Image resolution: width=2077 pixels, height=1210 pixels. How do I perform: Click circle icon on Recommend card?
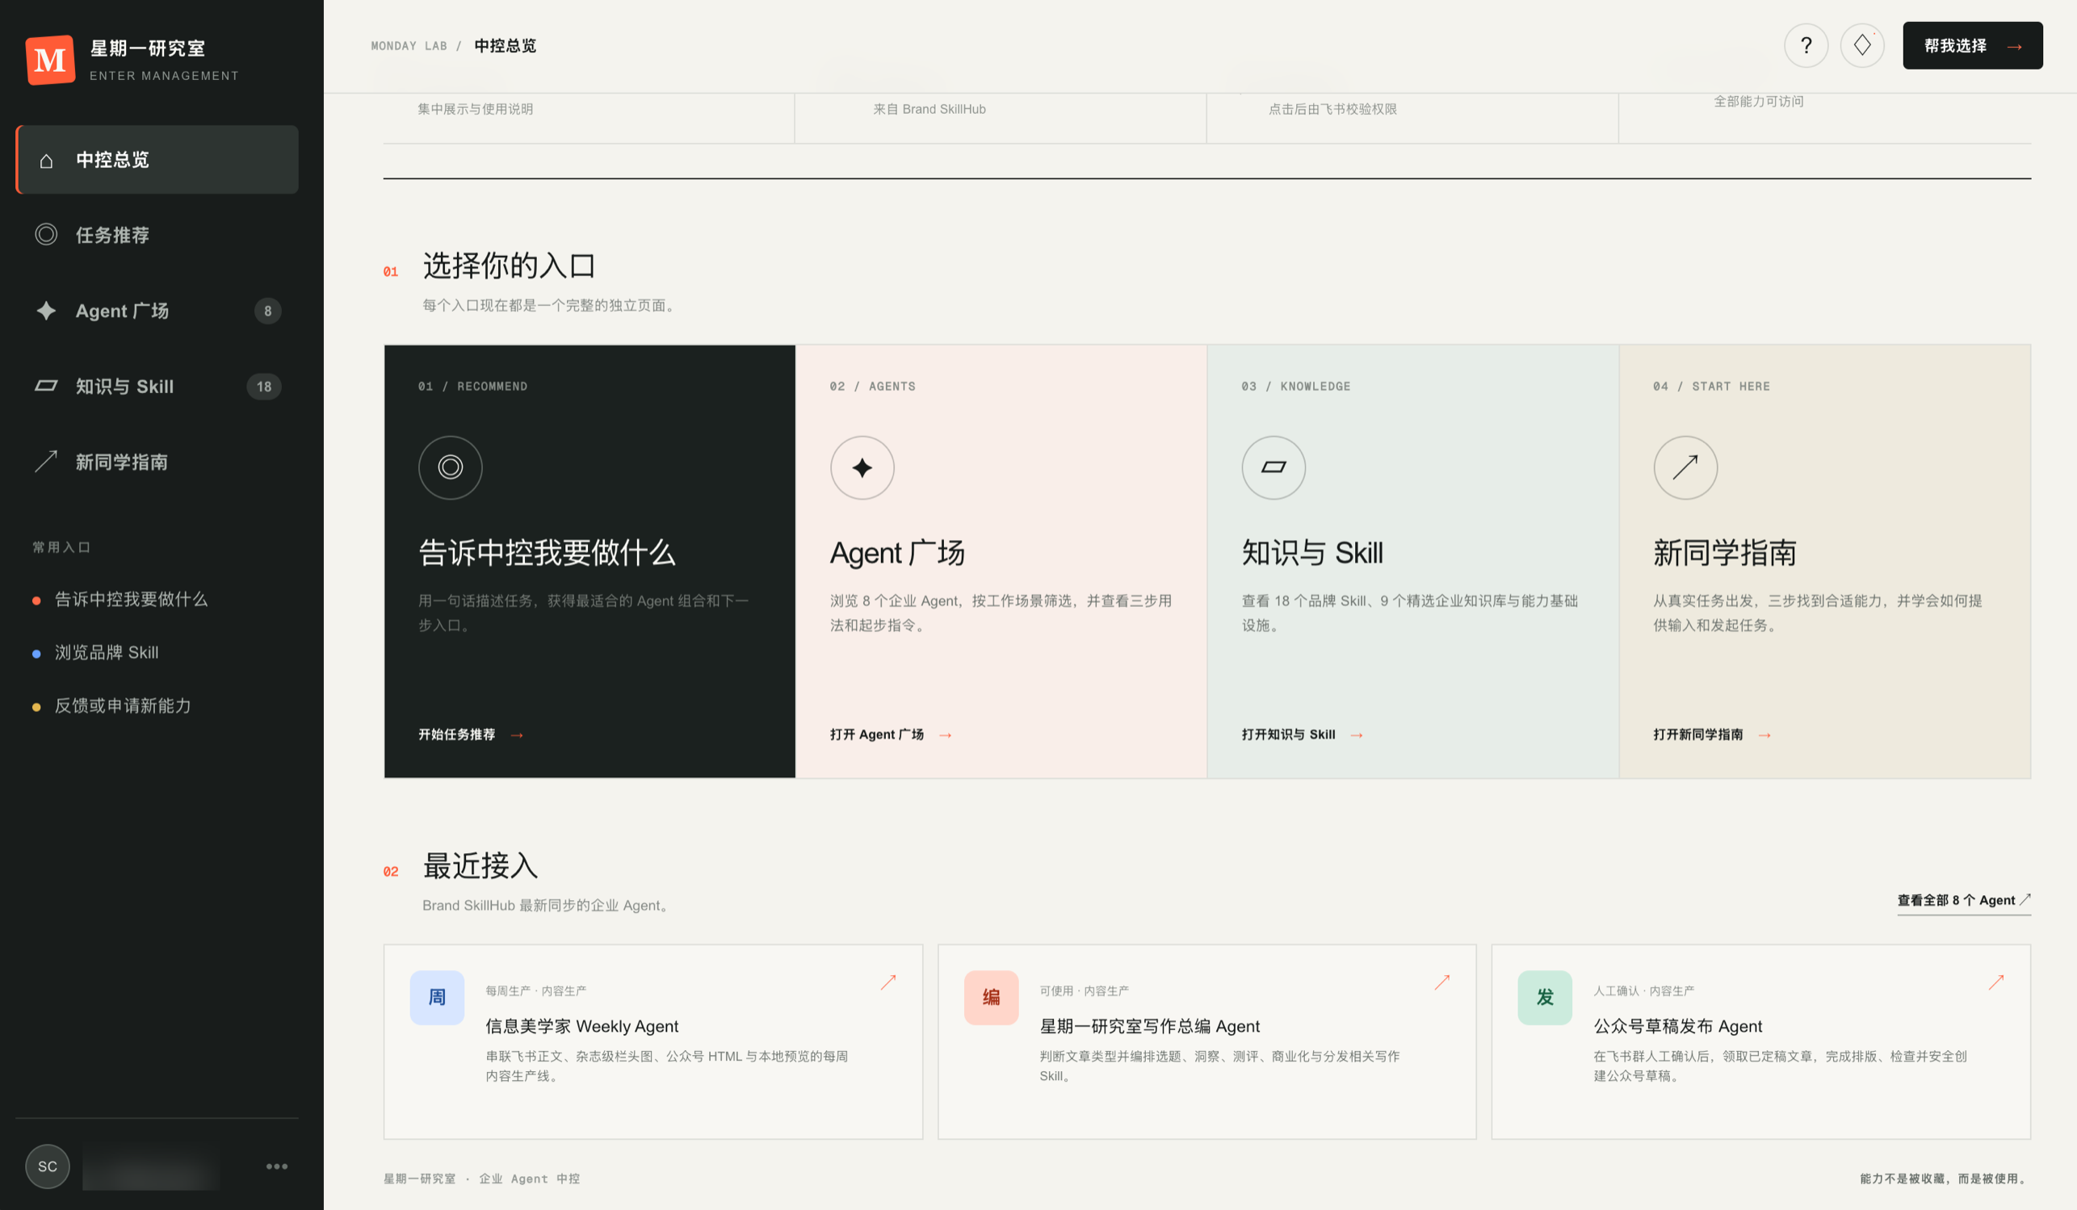click(x=450, y=468)
